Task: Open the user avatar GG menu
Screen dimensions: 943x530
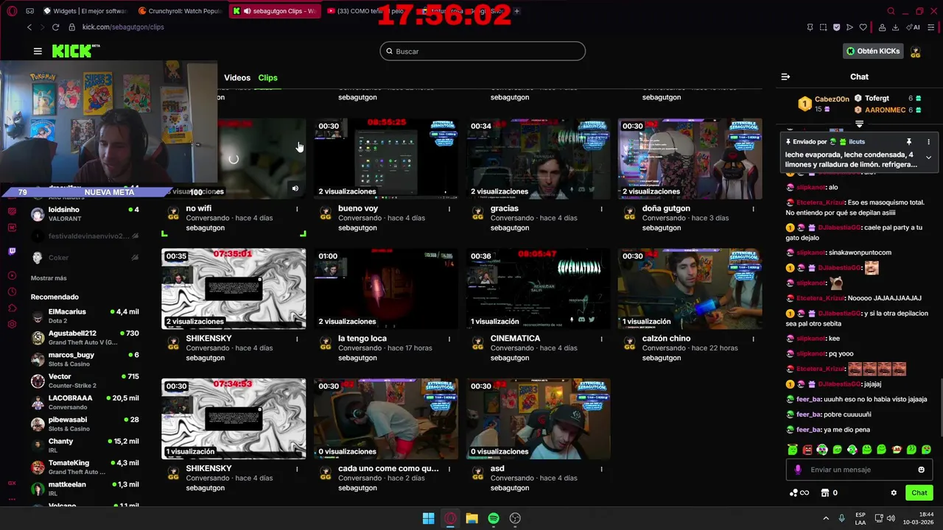Action: 916,52
